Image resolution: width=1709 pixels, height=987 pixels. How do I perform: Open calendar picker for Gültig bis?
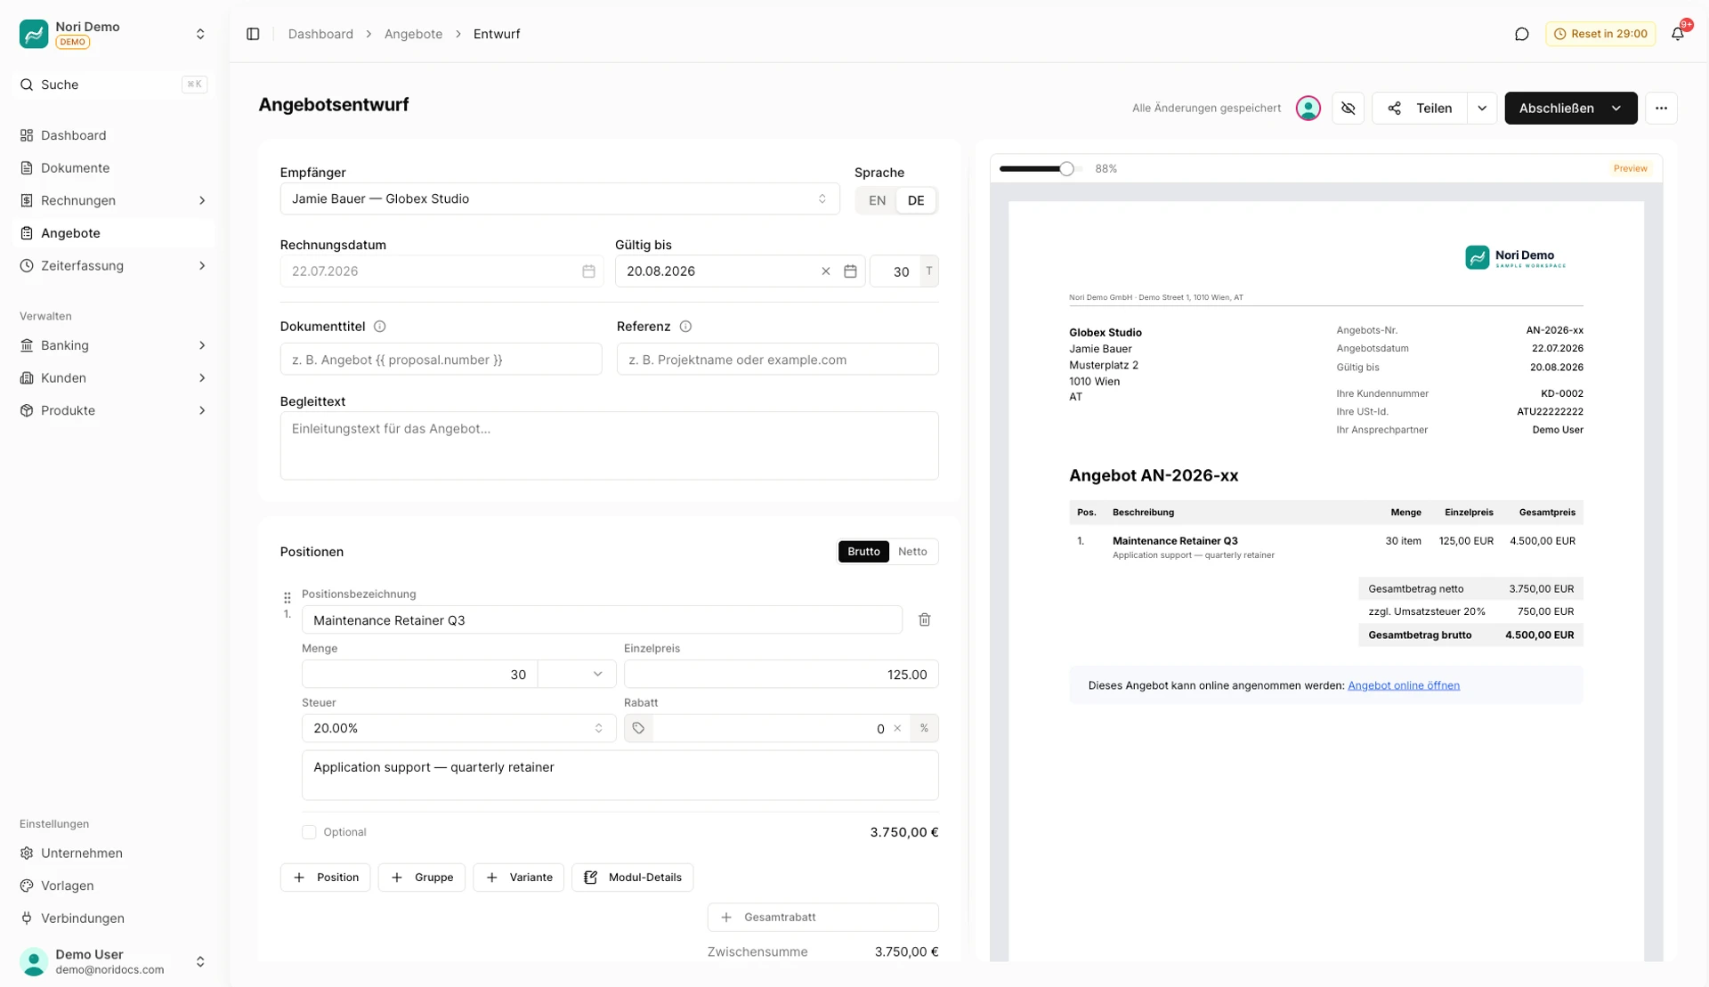click(850, 271)
